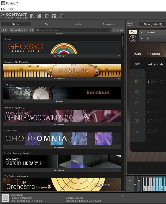
Task: Click the Musique Box library banner
Action: pyautogui.click(x=62, y=70)
